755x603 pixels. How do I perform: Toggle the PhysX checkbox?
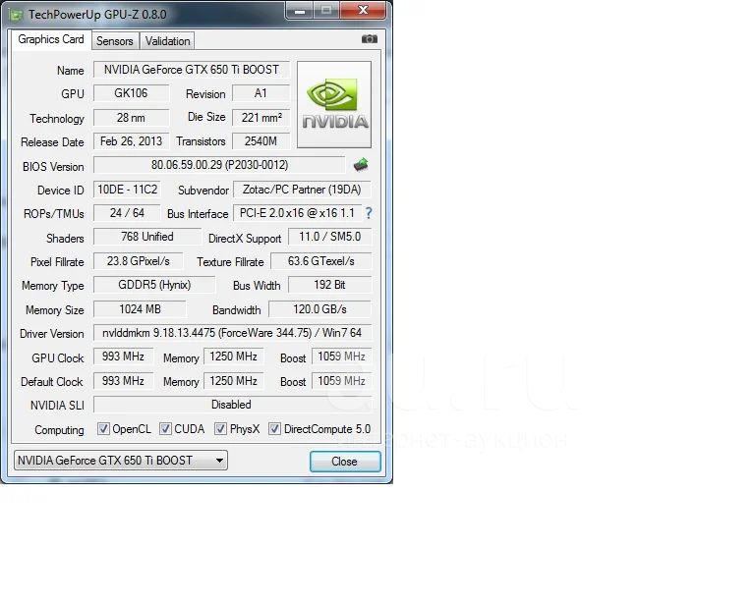pyautogui.click(x=220, y=428)
